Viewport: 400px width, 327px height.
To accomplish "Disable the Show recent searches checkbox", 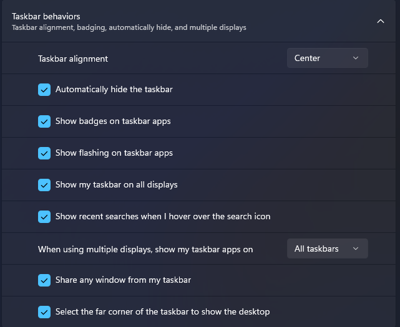I will click(x=44, y=217).
